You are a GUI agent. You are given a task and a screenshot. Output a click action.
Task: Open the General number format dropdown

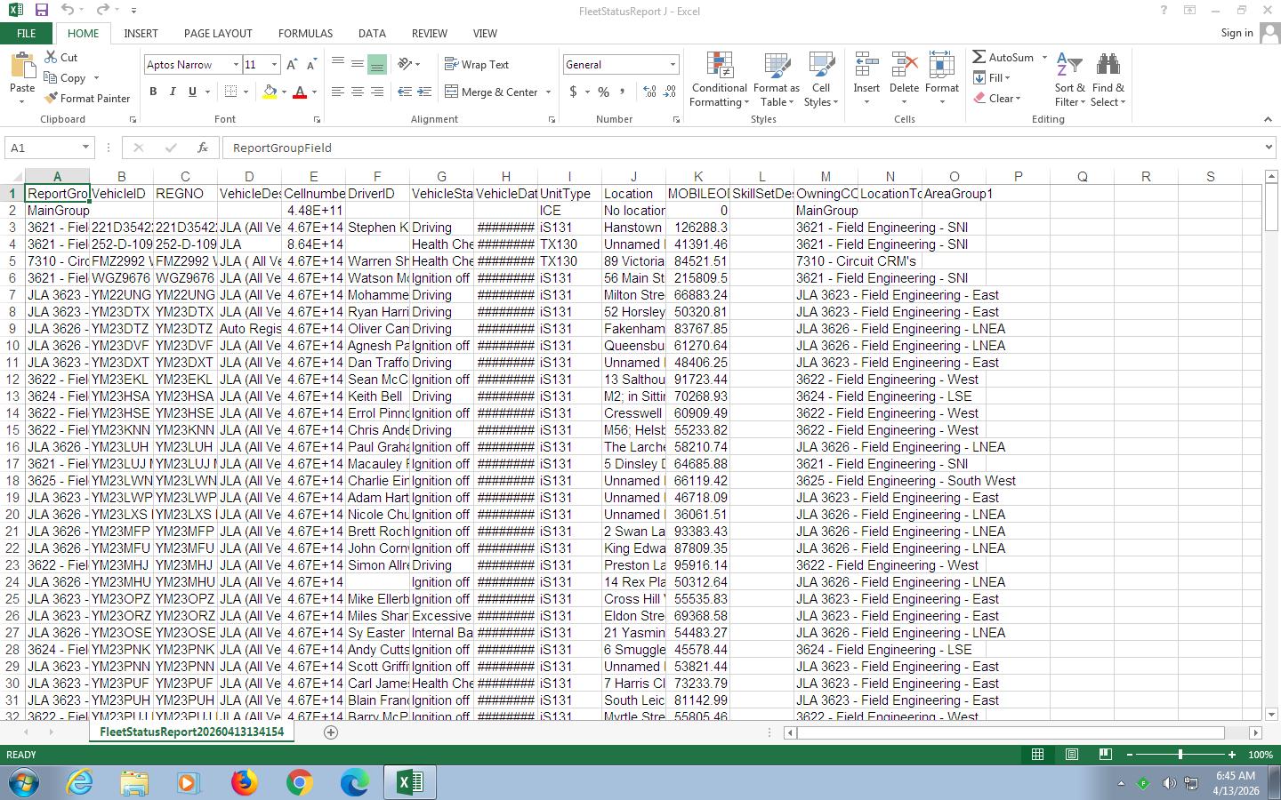(x=673, y=65)
